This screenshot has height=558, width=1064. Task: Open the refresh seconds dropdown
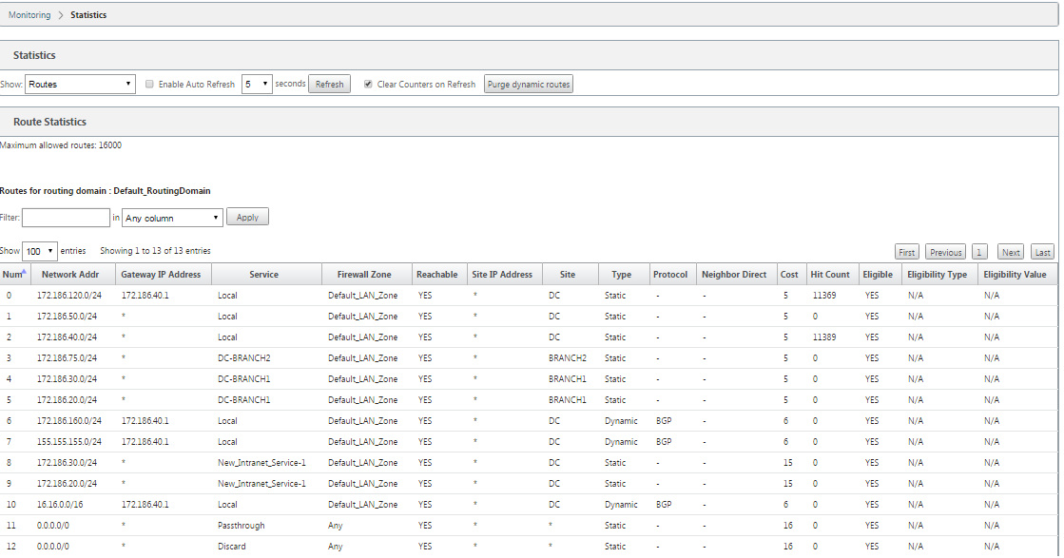[x=257, y=84]
